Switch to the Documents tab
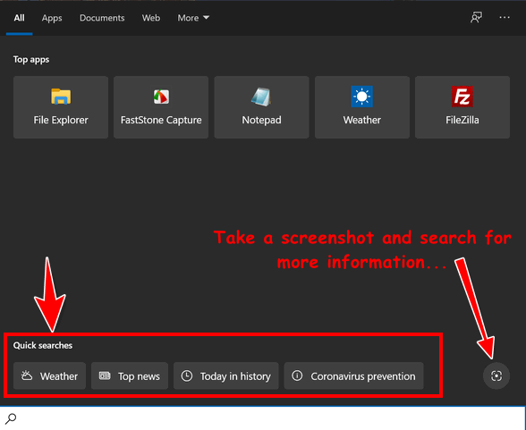The width and height of the screenshot is (526, 430). [102, 18]
